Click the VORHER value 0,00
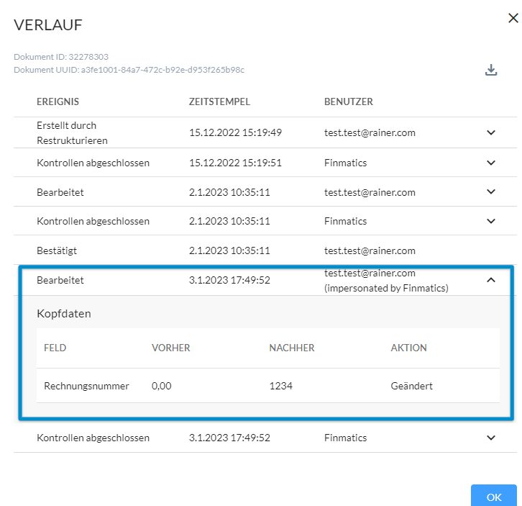Viewport: 522px width, 506px height. pos(162,386)
